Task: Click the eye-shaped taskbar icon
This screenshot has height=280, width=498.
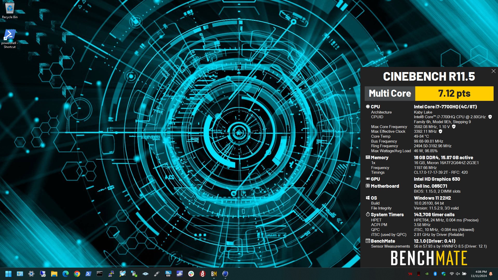Action: (x=145, y=274)
